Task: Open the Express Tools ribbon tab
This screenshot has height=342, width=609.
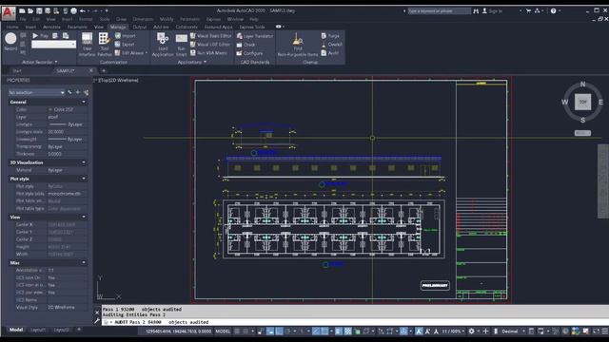Action: (252, 28)
